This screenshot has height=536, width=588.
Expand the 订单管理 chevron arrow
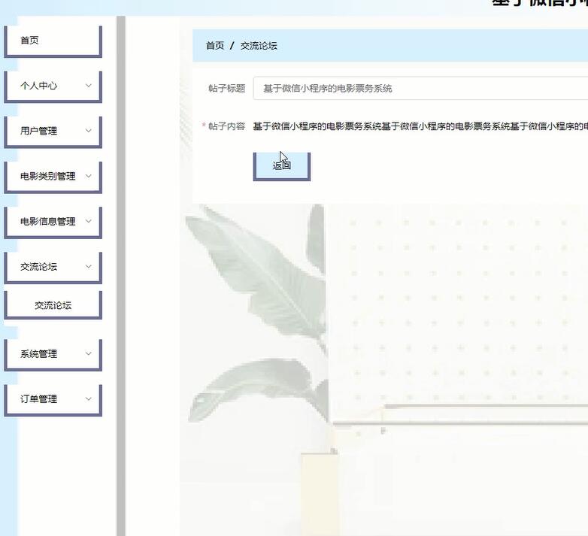tap(89, 399)
